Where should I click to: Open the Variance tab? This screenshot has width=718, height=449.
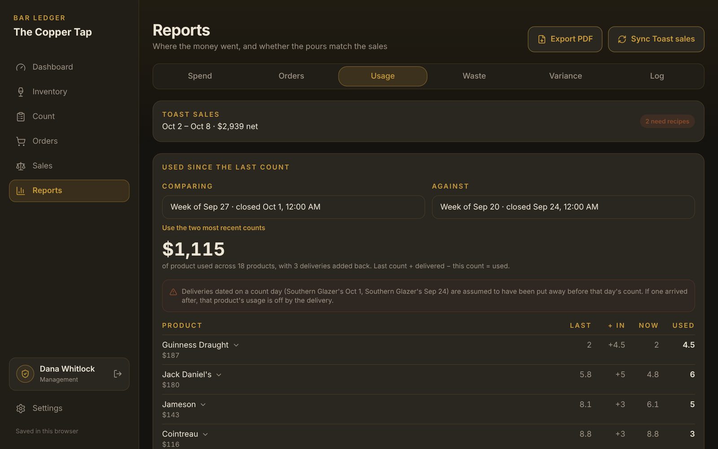565,76
